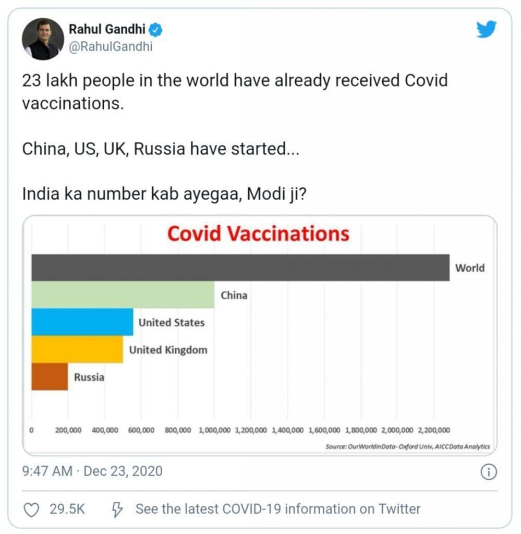The width and height of the screenshot is (521, 534).
Task: Click the 29.5K likes count
Action: [x=67, y=509]
